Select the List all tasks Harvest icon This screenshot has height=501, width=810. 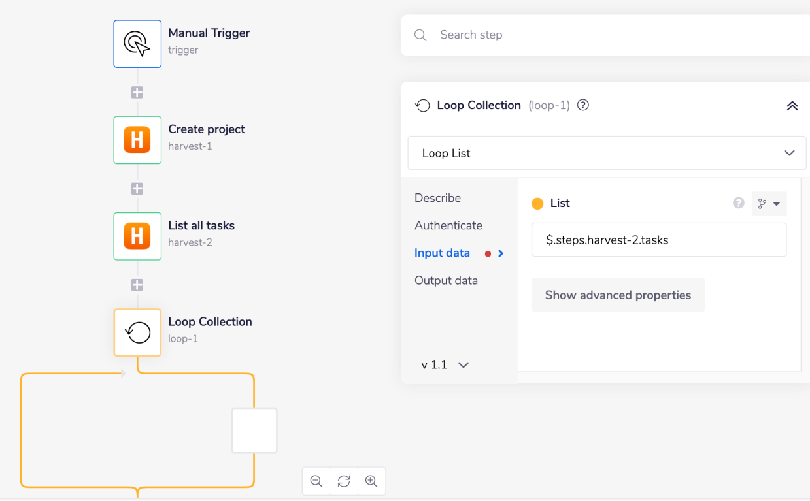pos(137,236)
